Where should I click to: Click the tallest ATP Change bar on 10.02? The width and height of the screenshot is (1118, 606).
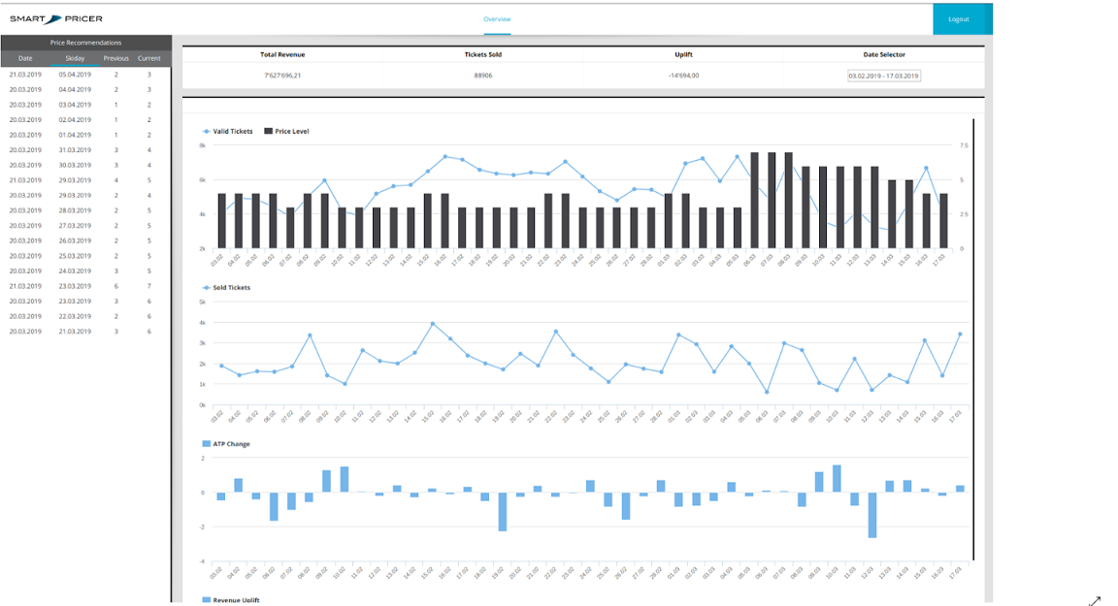point(345,479)
